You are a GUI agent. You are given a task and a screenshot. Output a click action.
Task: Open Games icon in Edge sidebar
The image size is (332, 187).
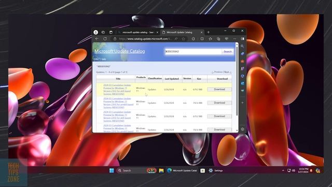pyautogui.click(x=242, y=69)
